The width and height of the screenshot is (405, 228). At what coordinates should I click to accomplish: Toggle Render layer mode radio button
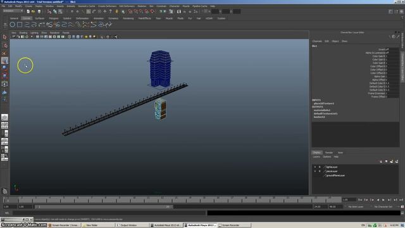[x=329, y=153]
